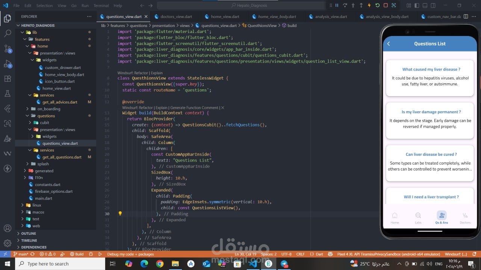481x270 pixels.
Task: Open the Manage gear in activity bar
Action: (8, 243)
